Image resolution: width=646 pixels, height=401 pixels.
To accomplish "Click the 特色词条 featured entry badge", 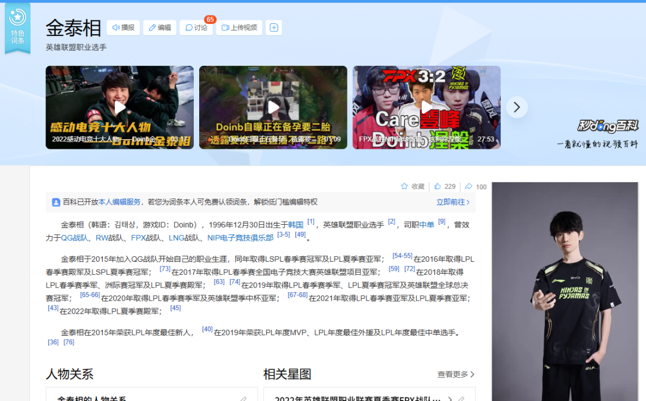I will tap(18, 27).
